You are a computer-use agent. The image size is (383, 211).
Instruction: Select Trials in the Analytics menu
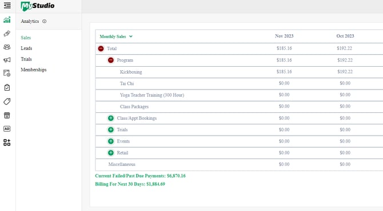click(26, 59)
